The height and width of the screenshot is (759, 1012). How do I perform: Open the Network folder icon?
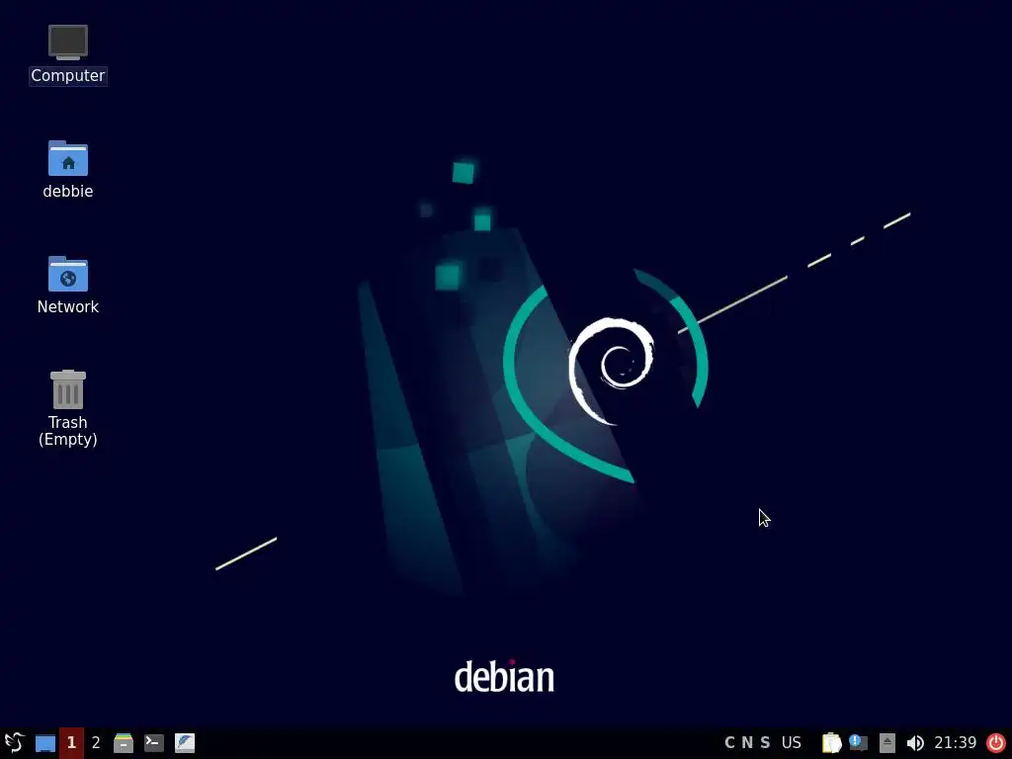coord(68,274)
